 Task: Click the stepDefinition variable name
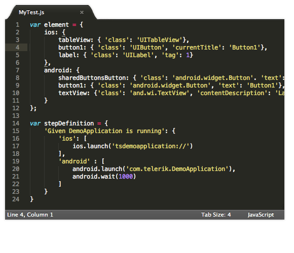tap(69, 123)
